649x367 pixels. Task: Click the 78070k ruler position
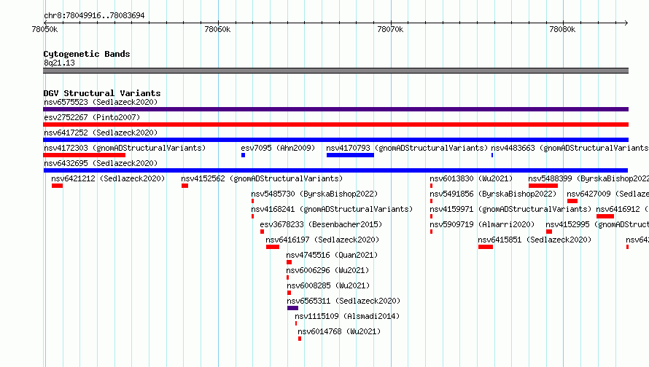click(x=390, y=29)
